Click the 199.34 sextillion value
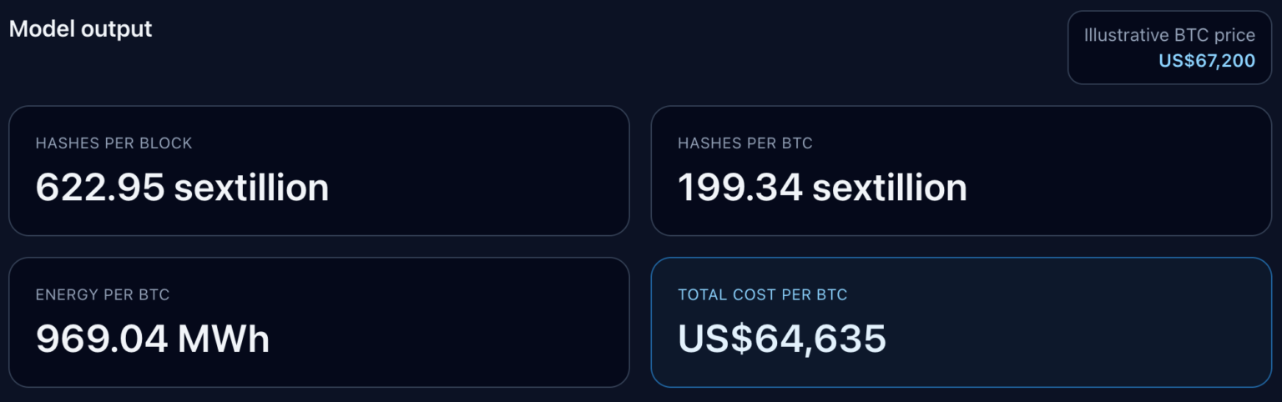This screenshot has width=1282, height=402. (822, 188)
